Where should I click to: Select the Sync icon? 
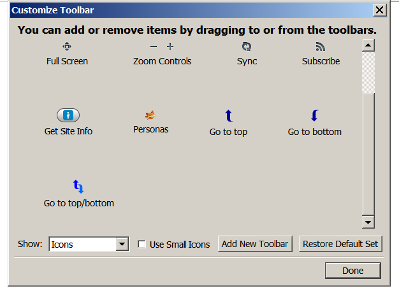(x=247, y=46)
